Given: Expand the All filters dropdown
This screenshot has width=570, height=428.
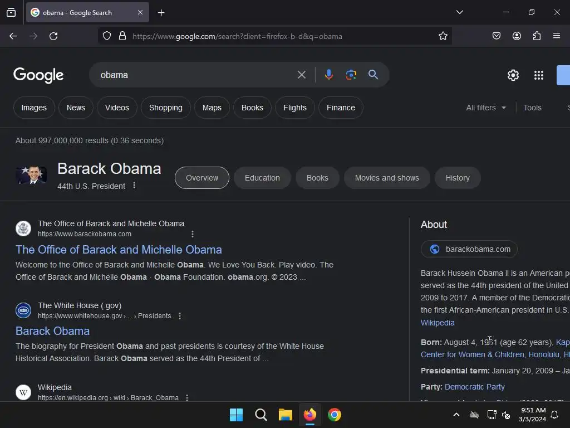Looking at the screenshot, I should click(x=486, y=108).
